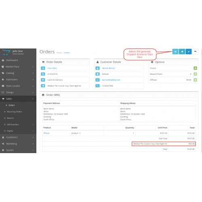Click the print invoice icon button
The image size is (202, 202).
click(175, 52)
